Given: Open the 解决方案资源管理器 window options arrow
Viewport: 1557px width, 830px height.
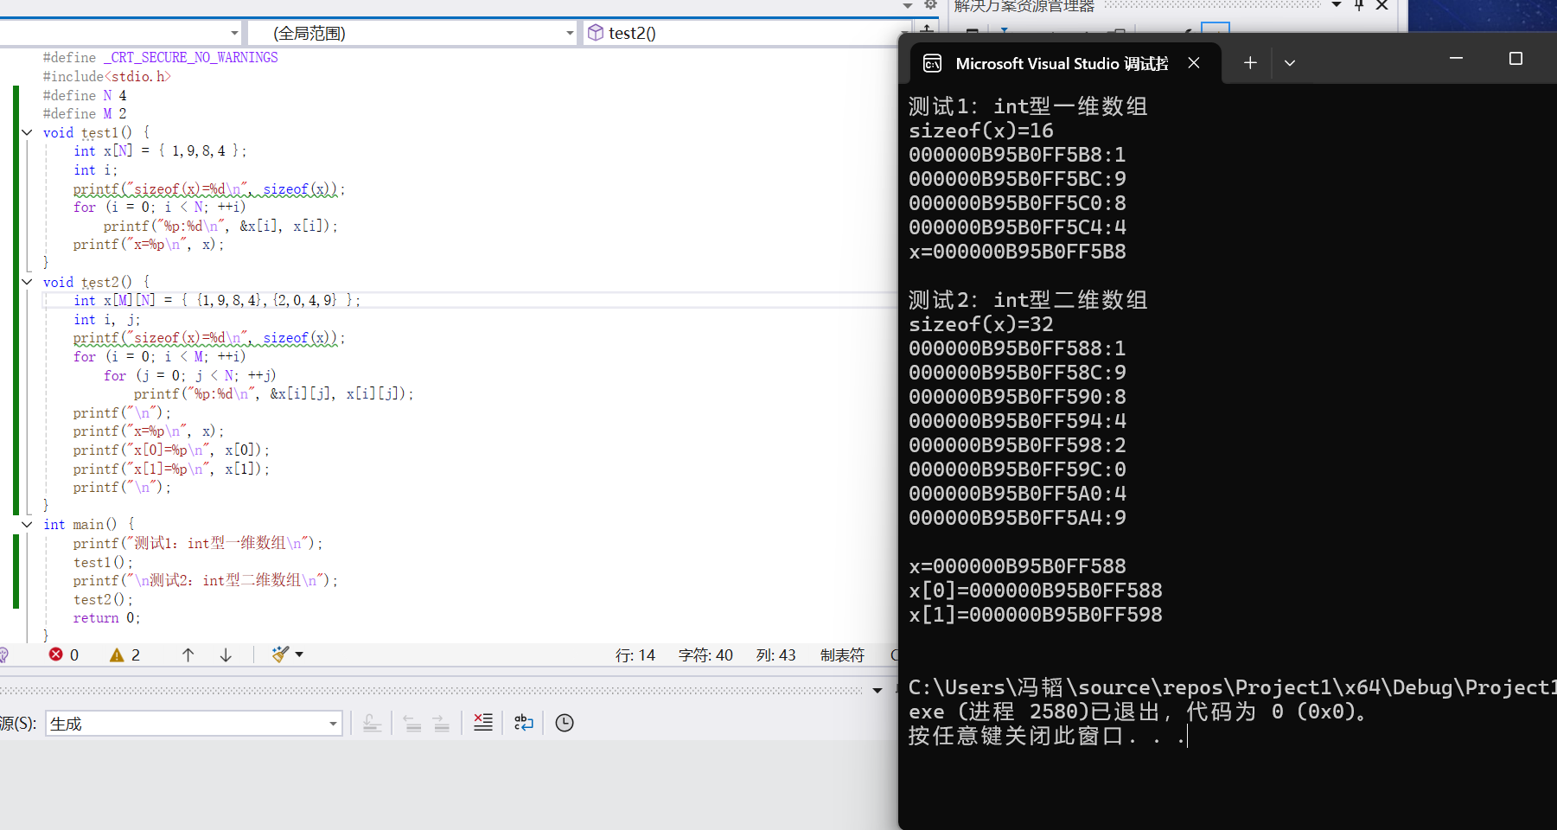Looking at the screenshot, I should coord(1337,5).
